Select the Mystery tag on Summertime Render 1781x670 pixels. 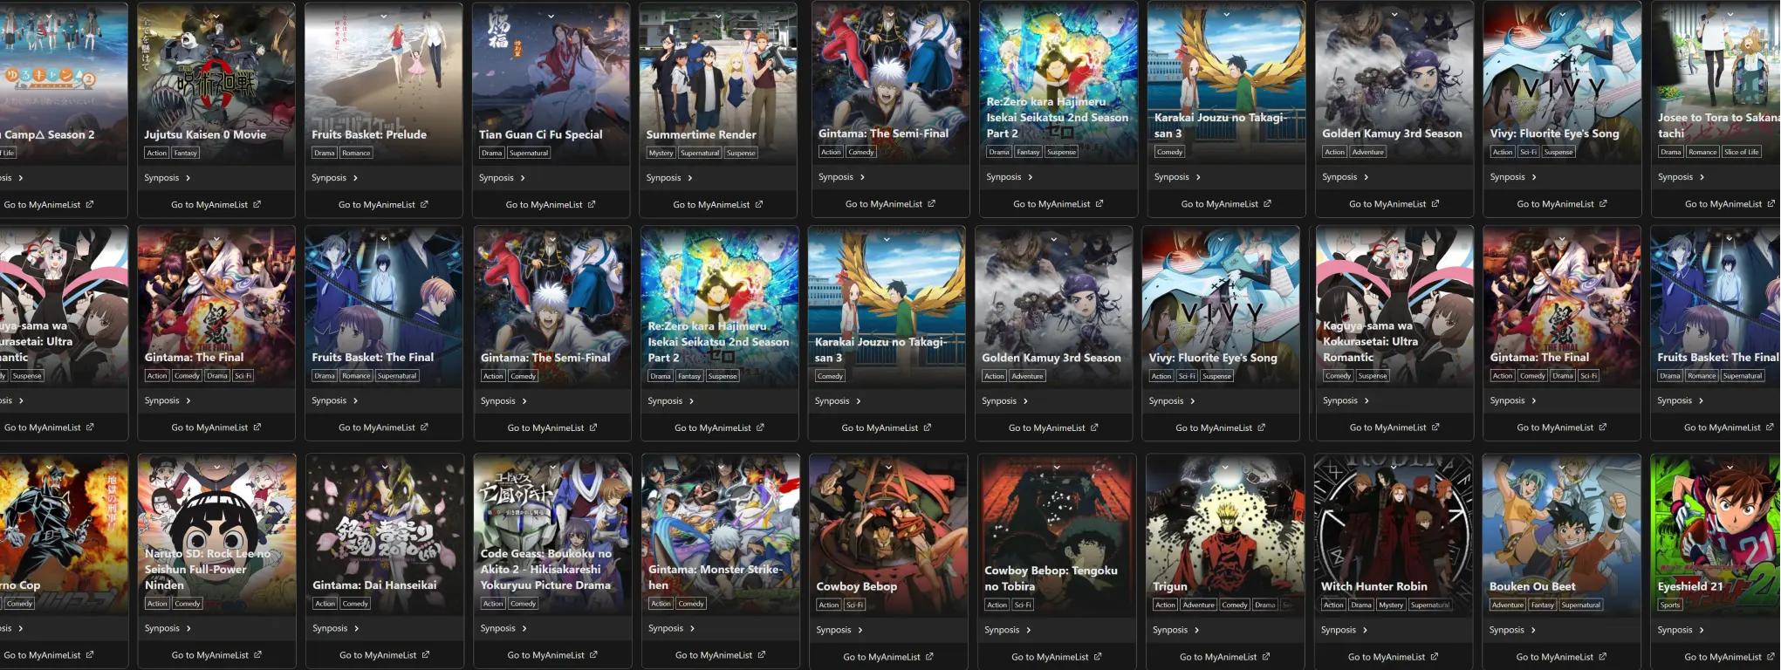[661, 153]
